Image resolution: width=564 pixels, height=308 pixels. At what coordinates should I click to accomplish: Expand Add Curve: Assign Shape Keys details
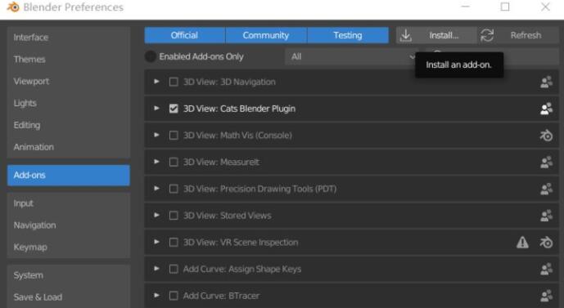coord(156,269)
